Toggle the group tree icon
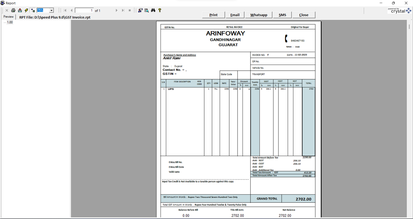 (33, 10)
